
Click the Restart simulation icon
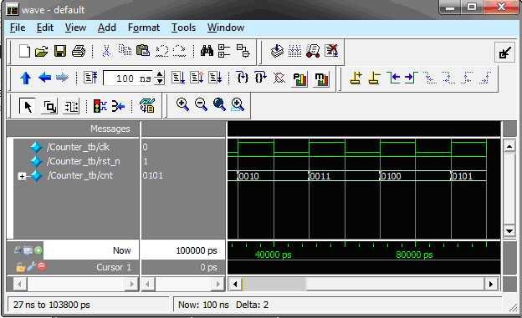tap(90, 78)
